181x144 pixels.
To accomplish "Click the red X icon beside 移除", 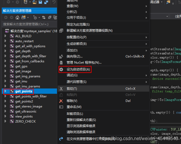I will pyautogui.click(x=61, y=101).
